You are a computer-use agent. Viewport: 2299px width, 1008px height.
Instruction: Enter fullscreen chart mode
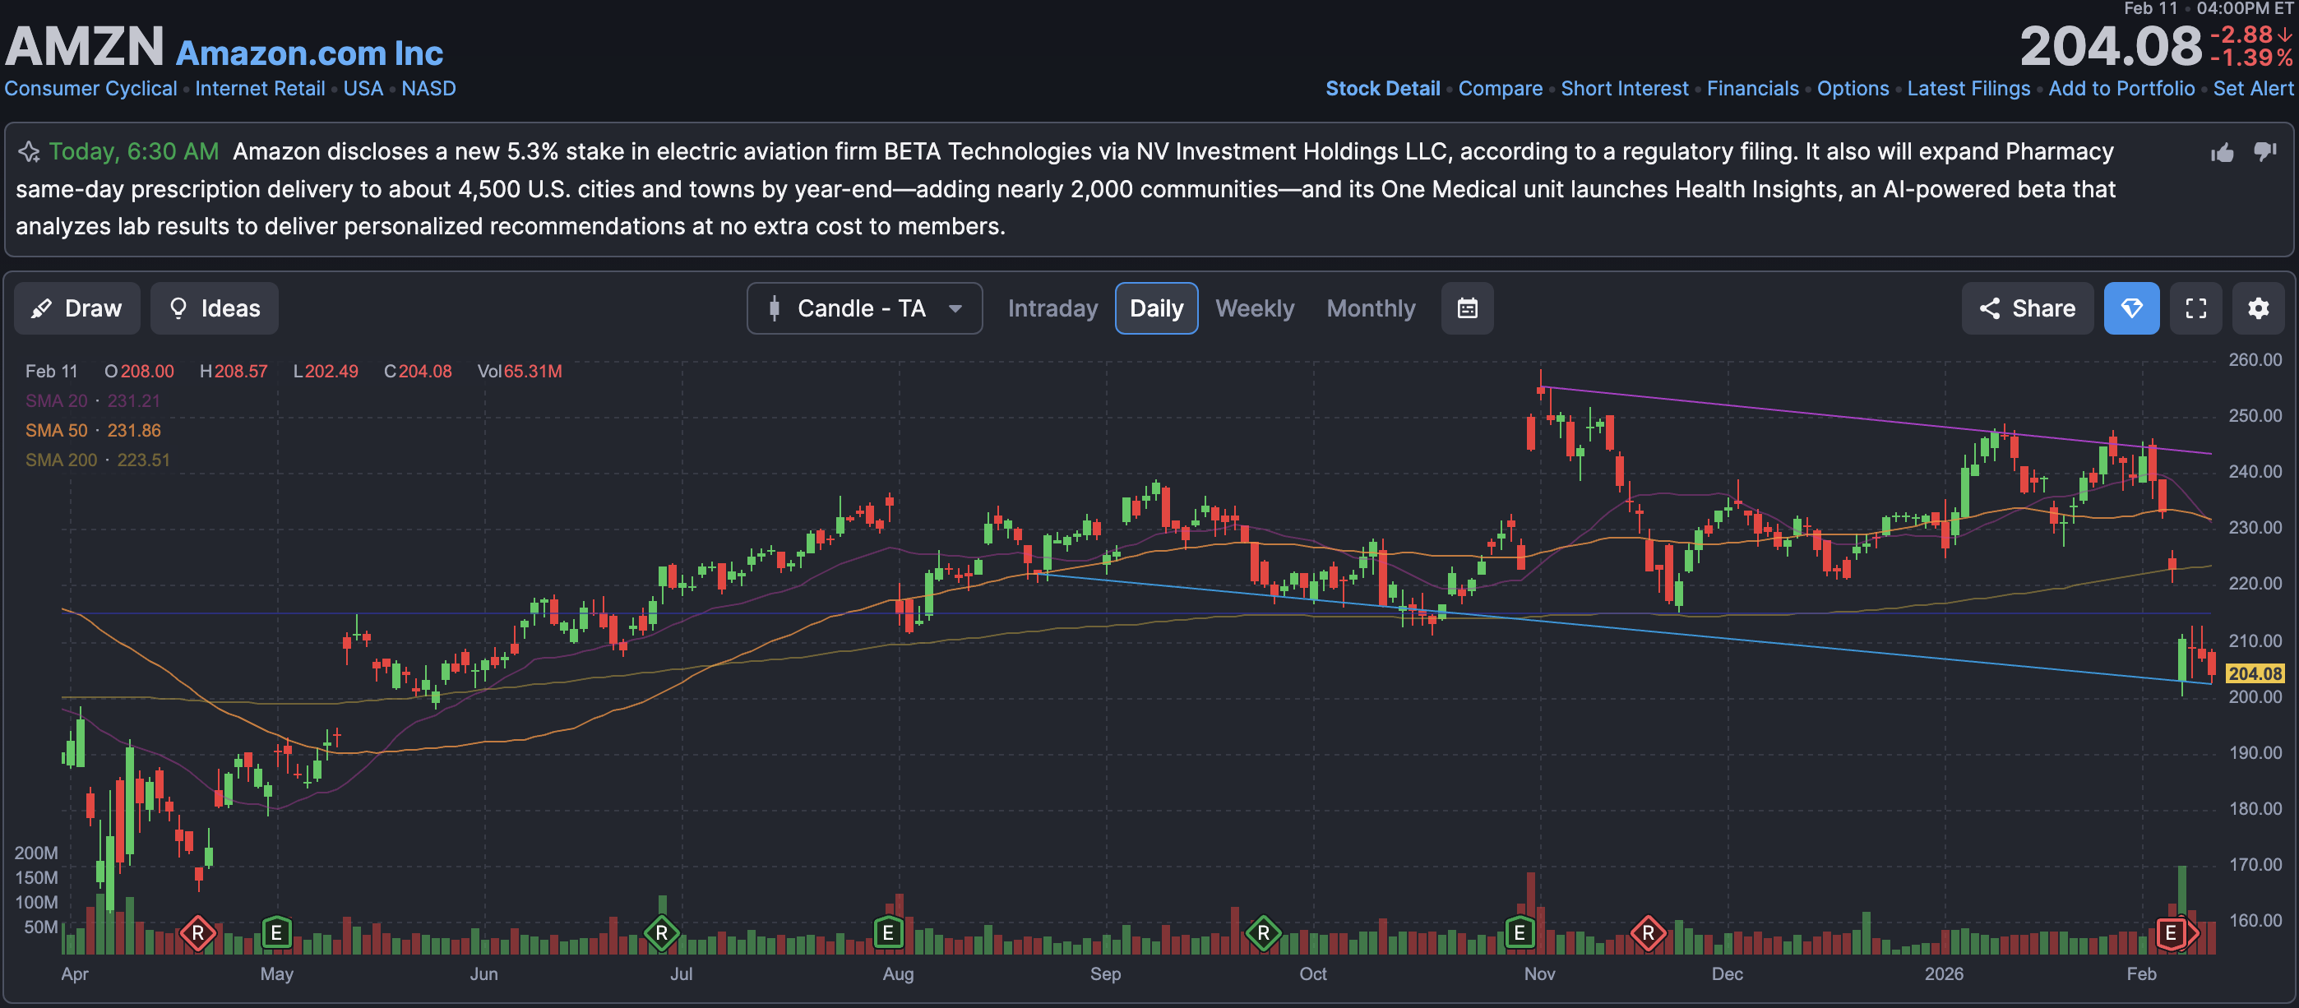click(2195, 308)
